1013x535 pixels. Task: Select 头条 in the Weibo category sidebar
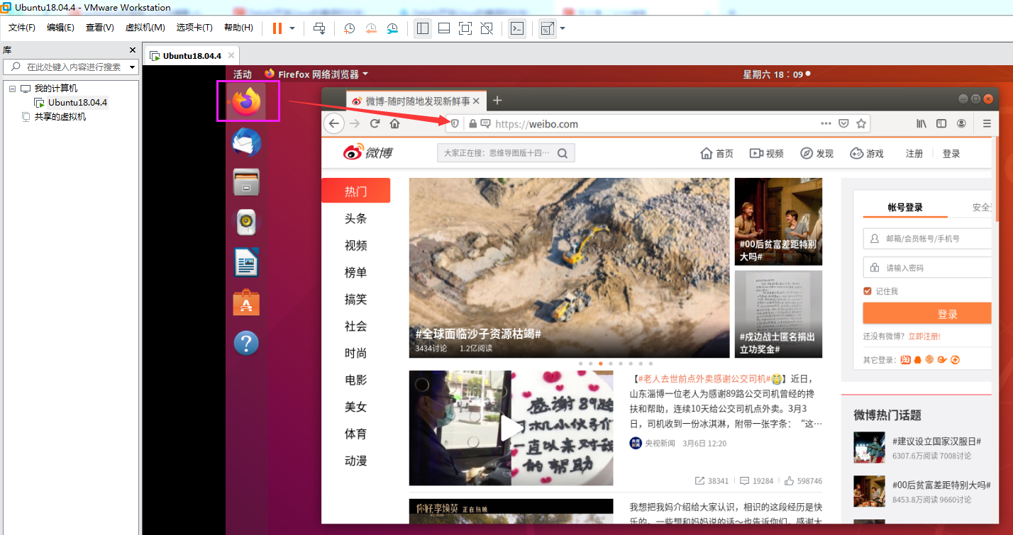(355, 218)
